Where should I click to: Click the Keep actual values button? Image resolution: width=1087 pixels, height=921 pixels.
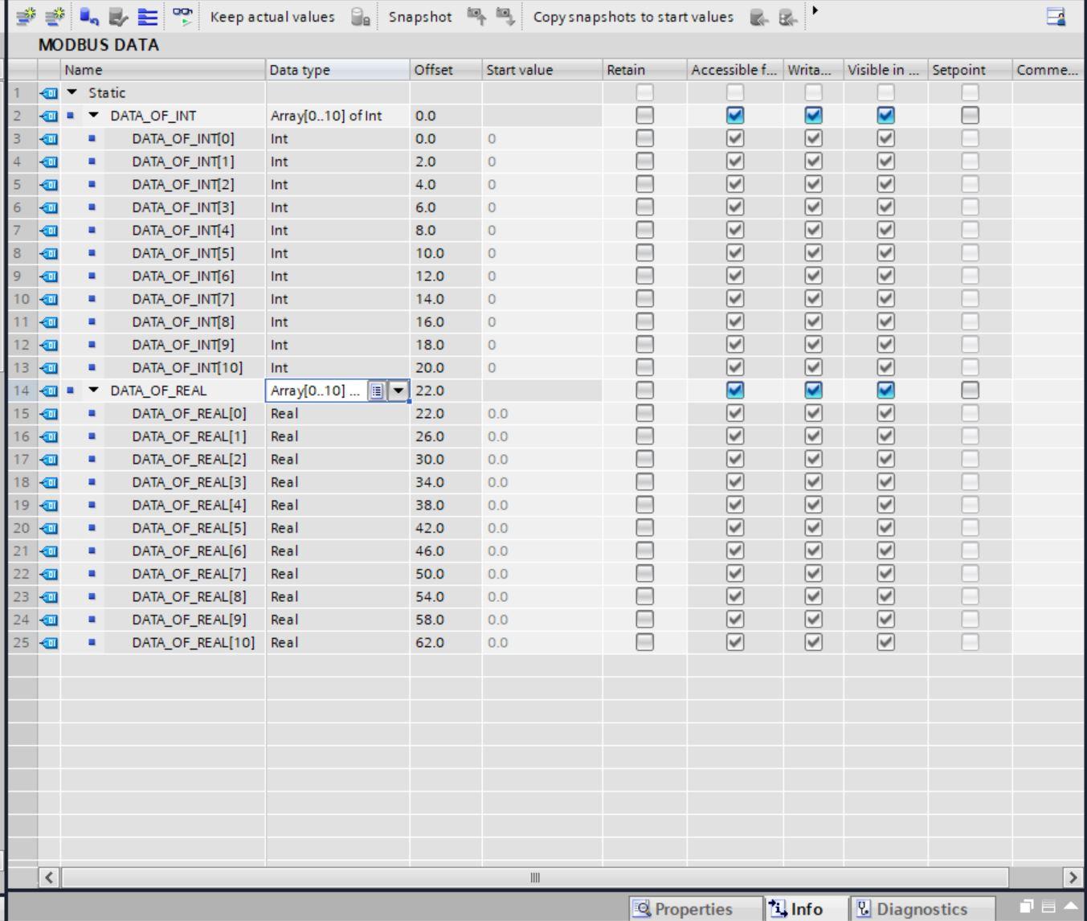click(x=272, y=17)
